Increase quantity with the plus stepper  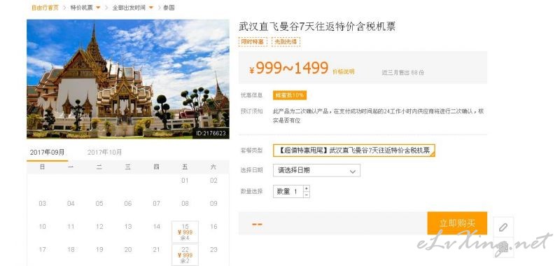point(307,188)
